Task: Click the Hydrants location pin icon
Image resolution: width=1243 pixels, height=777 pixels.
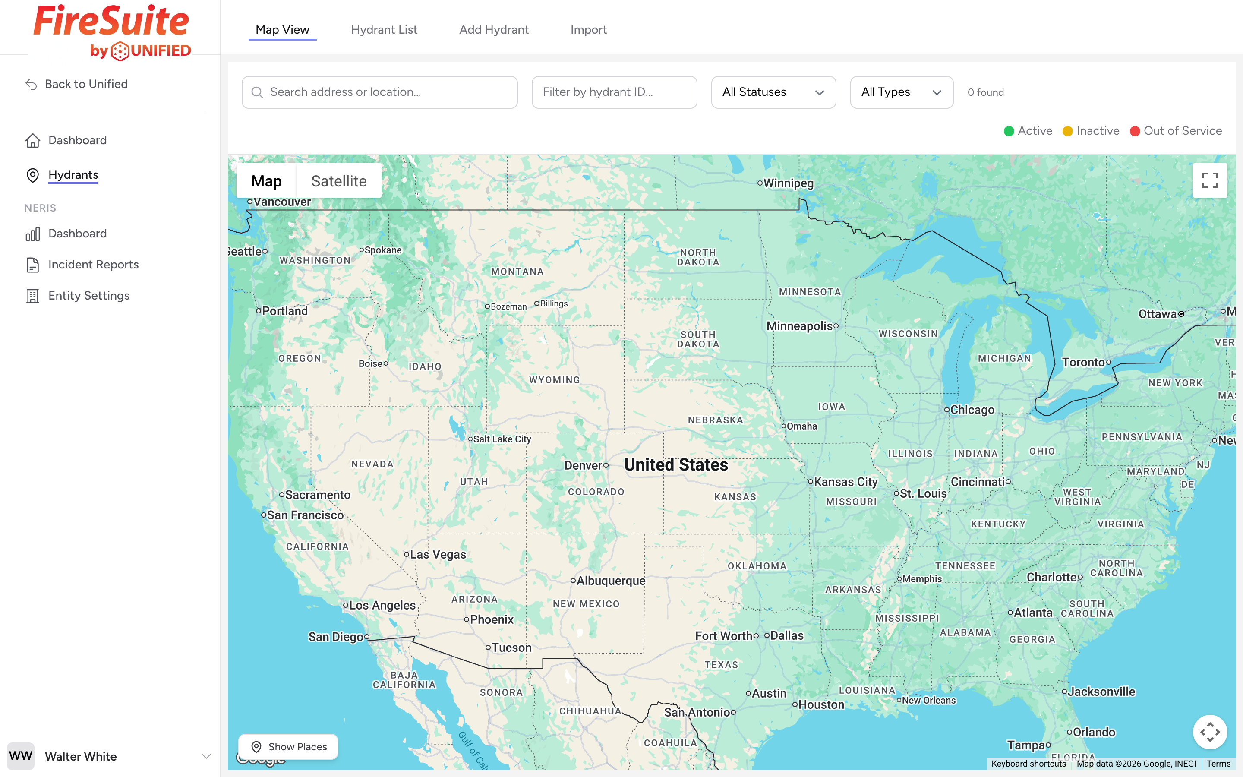Action: tap(33, 175)
